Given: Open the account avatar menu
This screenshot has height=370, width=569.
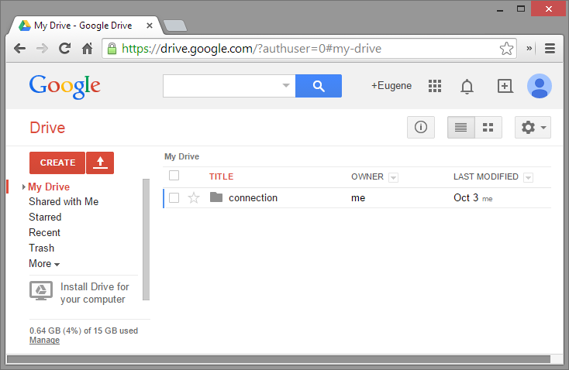Looking at the screenshot, I should [x=540, y=86].
